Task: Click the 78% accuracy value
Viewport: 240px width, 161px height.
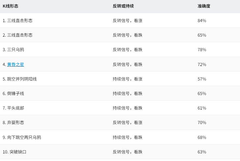Action: pyautogui.click(x=202, y=49)
